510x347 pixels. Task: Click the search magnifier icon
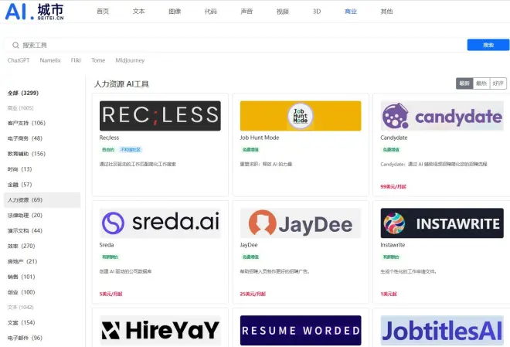[x=15, y=46]
